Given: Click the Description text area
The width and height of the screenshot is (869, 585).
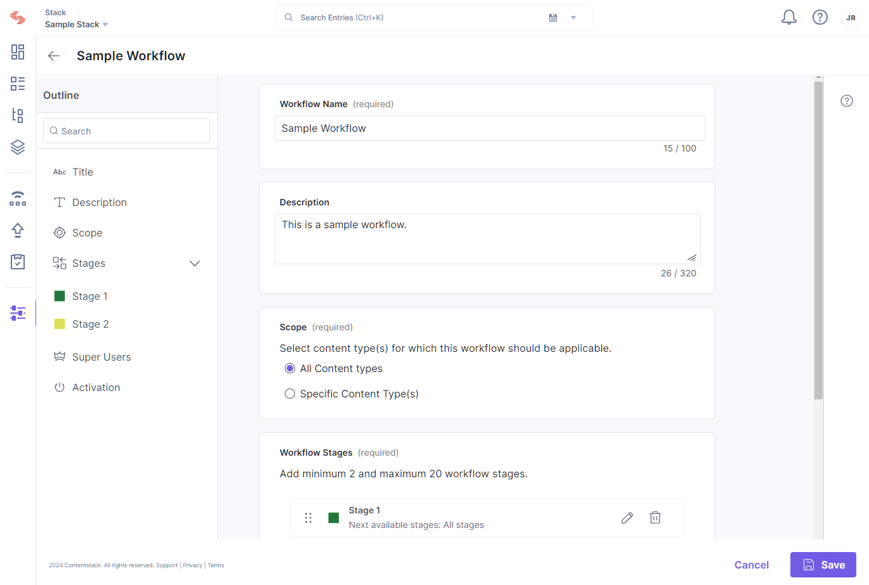Looking at the screenshot, I should (488, 239).
